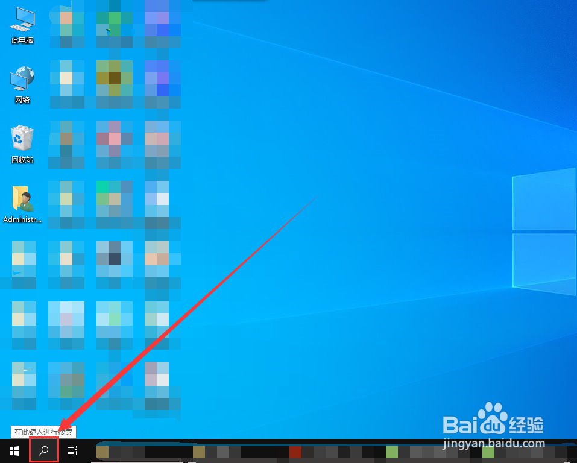Select the 网络 icon label text
The width and height of the screenshot is (577, 463).
pos(22,99)
